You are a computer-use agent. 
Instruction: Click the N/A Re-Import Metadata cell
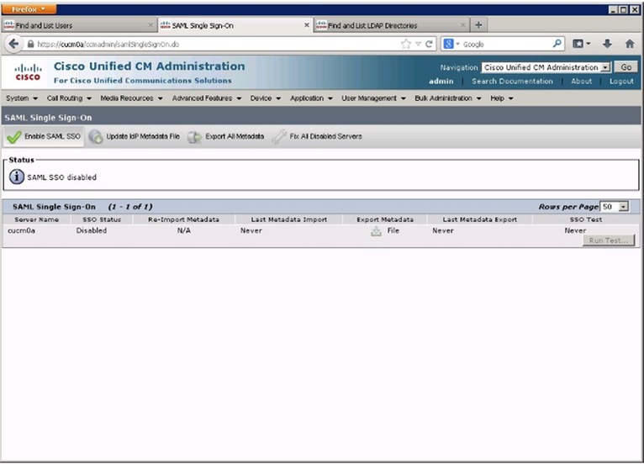(184, 231)
